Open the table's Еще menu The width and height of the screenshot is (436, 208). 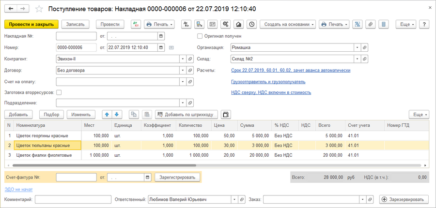pyautogui.click(x=419, y=115)
